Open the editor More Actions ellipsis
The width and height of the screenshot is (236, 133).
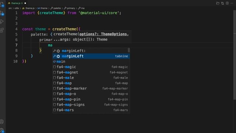232,3
